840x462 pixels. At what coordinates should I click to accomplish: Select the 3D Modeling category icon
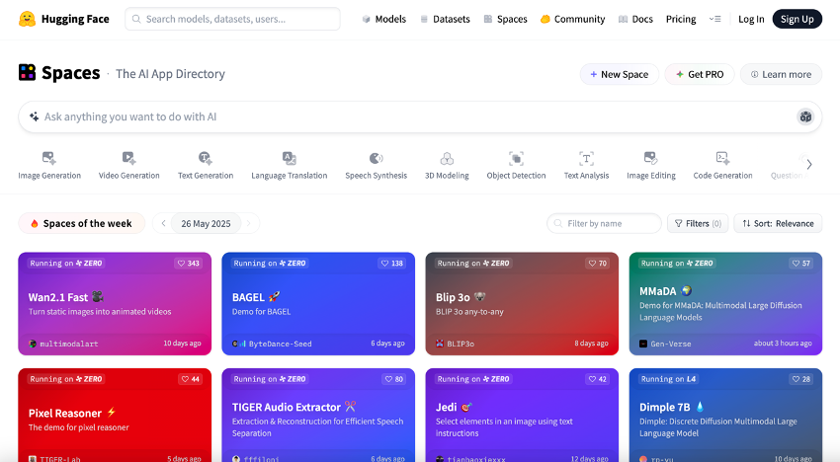coord(447,159)
